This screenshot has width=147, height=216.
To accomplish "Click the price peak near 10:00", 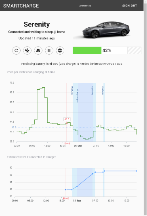I will 44,87.
